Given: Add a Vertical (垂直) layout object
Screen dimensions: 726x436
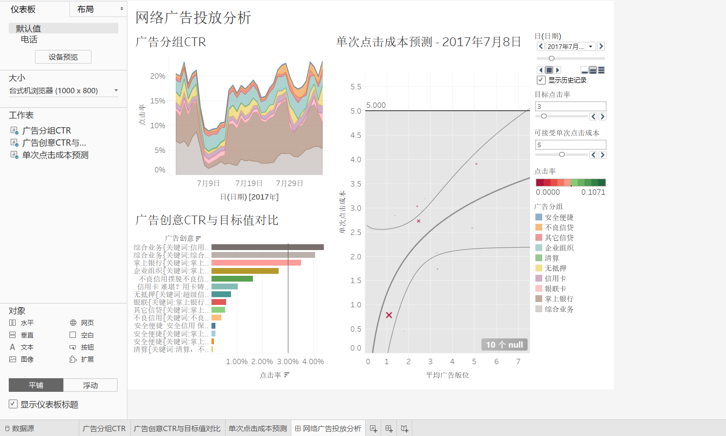Looking at the screenshot, I should tap(21, 335).
